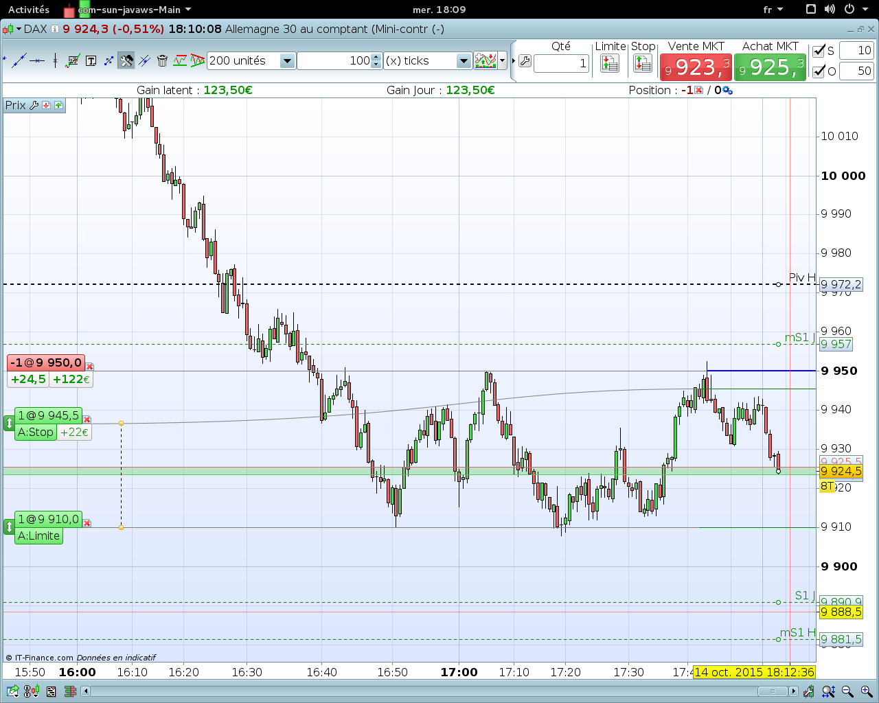
Task: Open the 200 unités dropdown
Action: point(288,61)
